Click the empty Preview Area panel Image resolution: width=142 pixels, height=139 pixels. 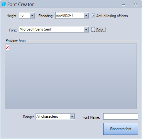(x=71, y=76)
